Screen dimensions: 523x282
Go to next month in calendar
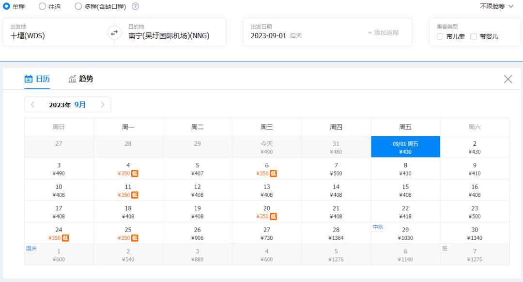tap(103, 105)
